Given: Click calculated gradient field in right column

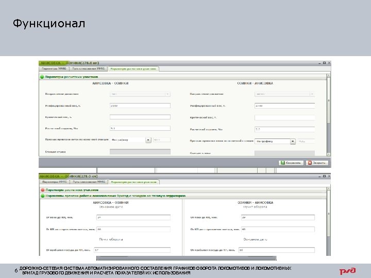Looking at the screenshot, I should pyautogui.click(x=284, y=129).
